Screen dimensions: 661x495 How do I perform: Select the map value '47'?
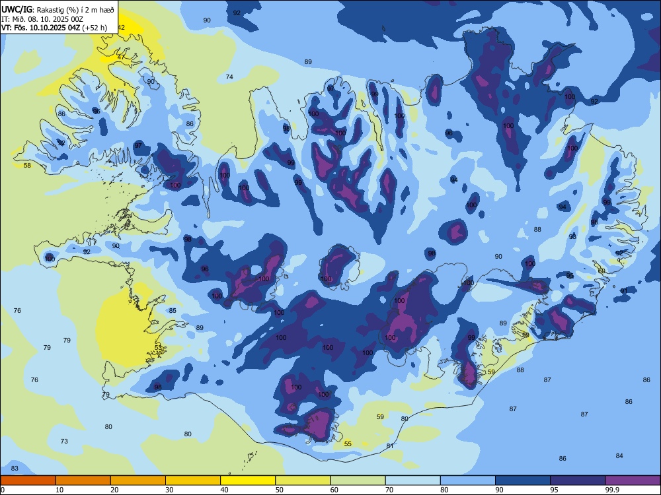tap(121, 57)
